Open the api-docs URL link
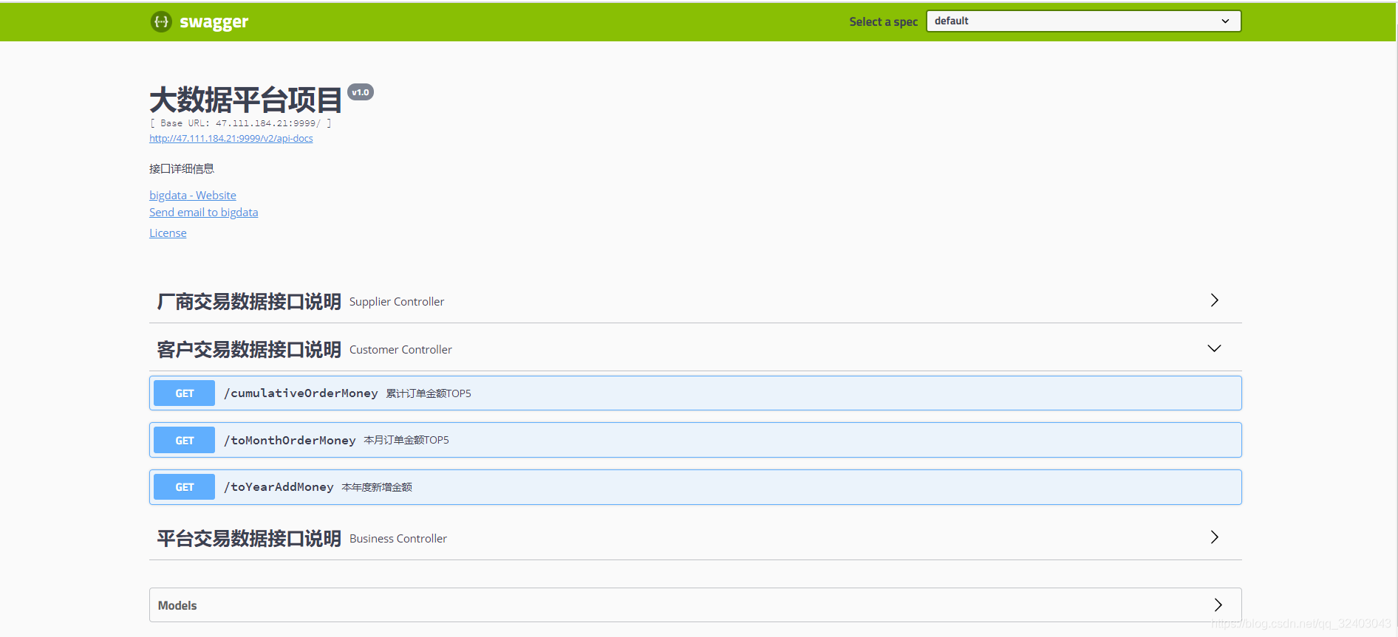The width and height of the screenshot is (1398, 637). (231, 138)
